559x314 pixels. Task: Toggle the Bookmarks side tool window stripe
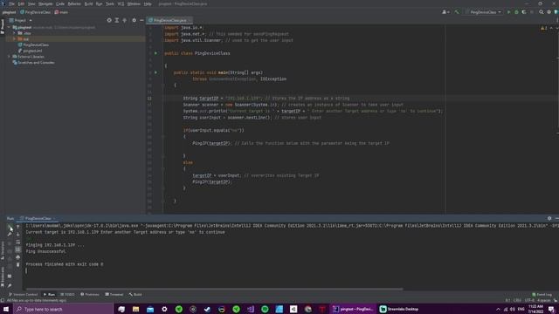coord(2,276)
